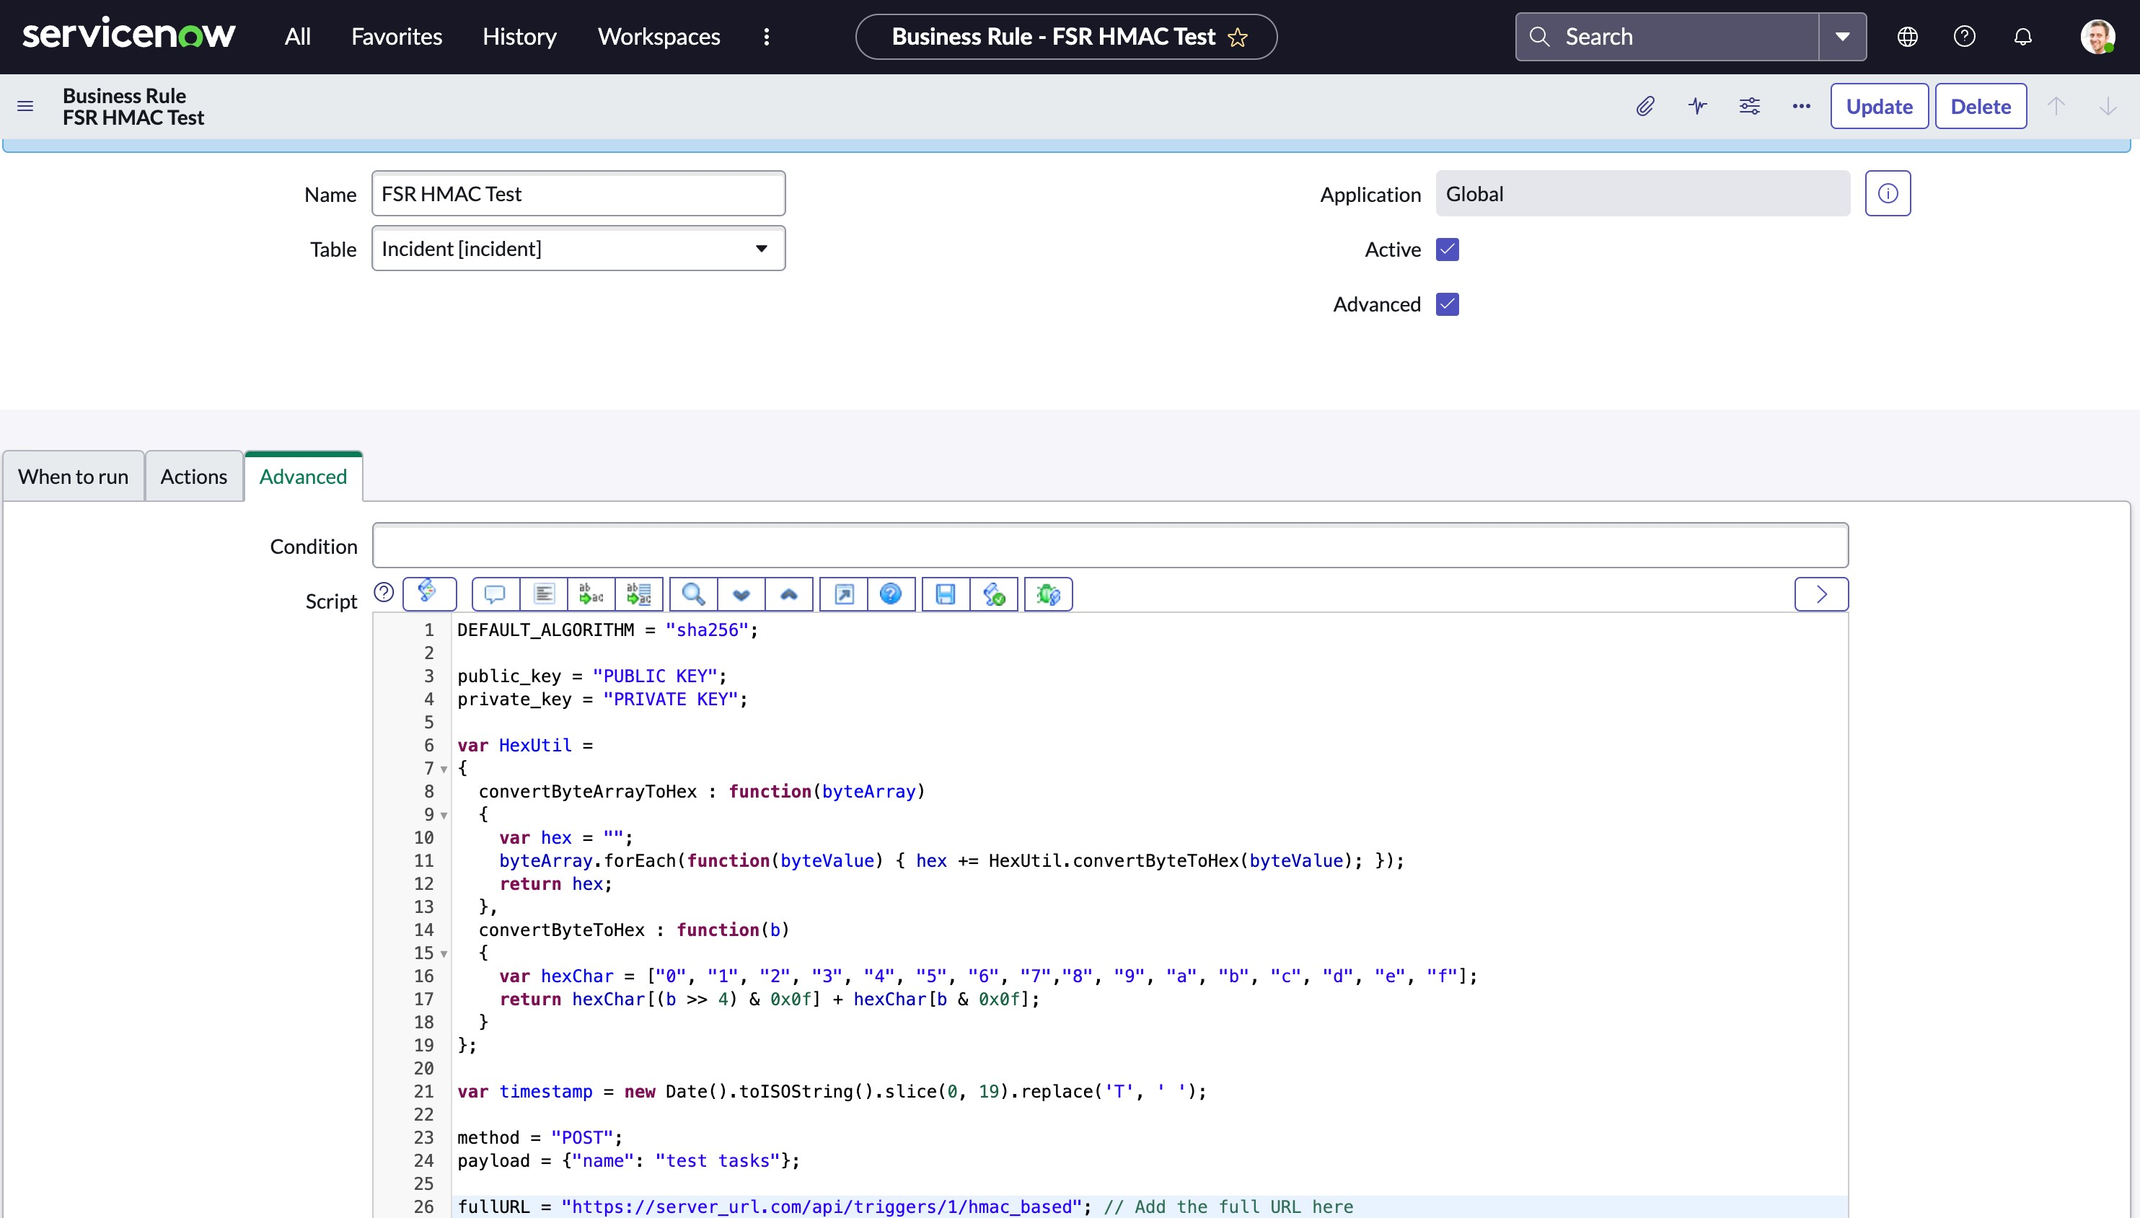
Task: Uncheck the Active checkbox
Action: click(1448, 250)
